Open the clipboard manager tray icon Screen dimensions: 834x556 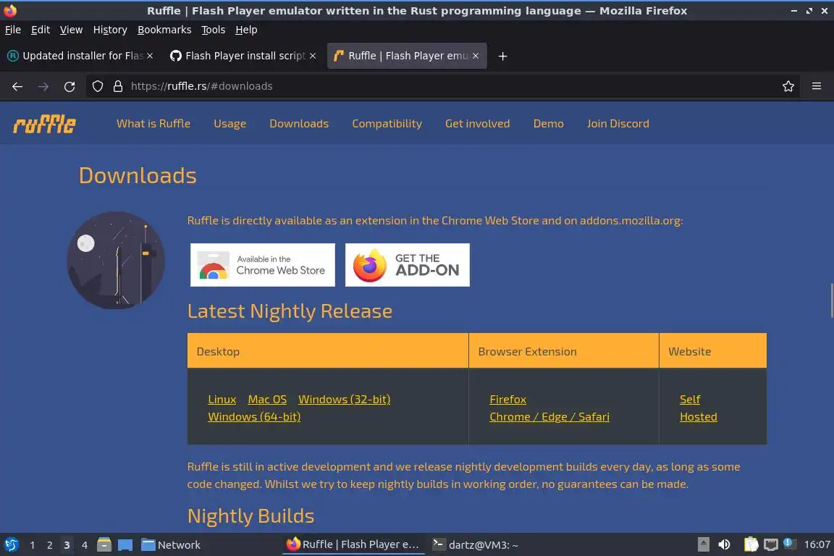(x=751, y=544)
